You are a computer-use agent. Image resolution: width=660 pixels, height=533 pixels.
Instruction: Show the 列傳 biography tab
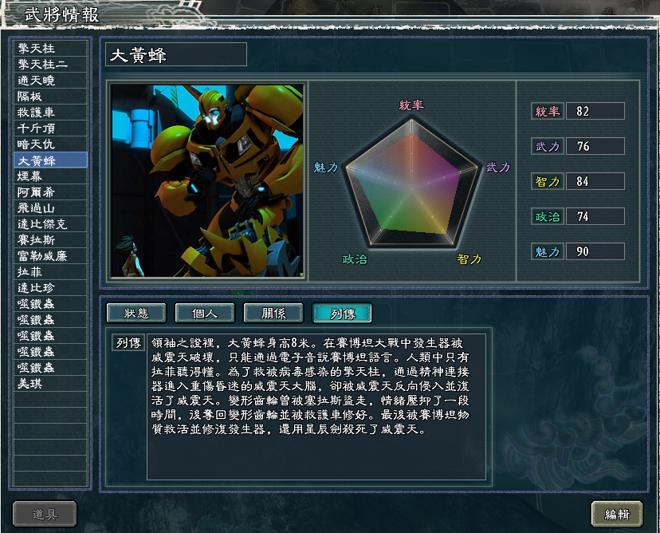tap(342, 313)
